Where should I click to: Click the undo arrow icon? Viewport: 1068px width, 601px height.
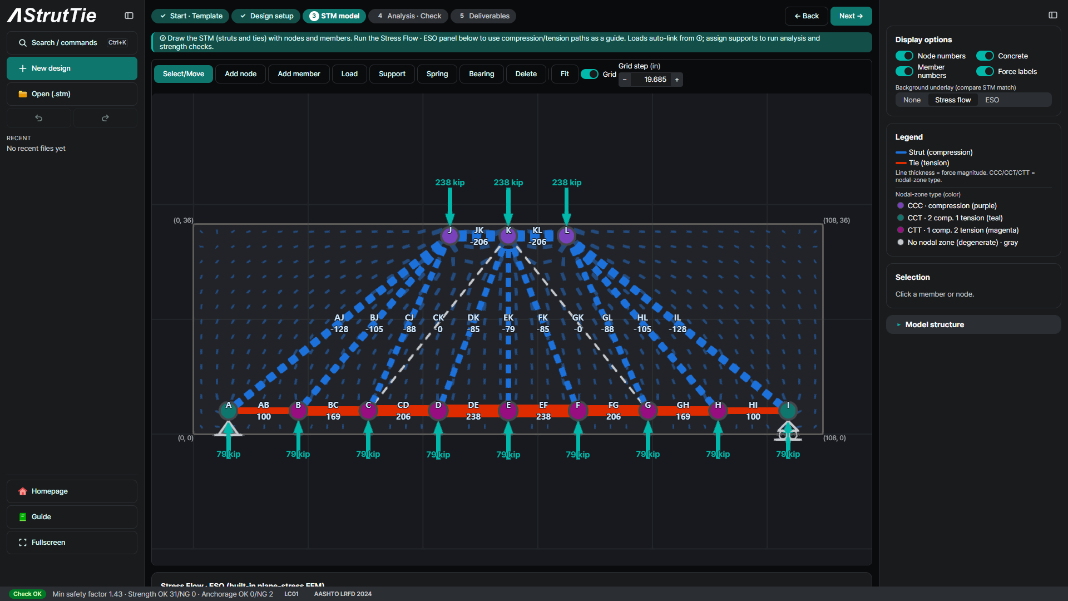39,118
